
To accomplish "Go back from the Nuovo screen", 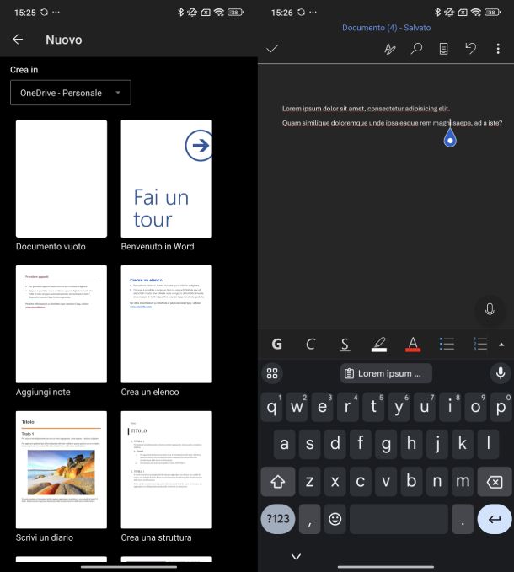I will tap(18, 40).
